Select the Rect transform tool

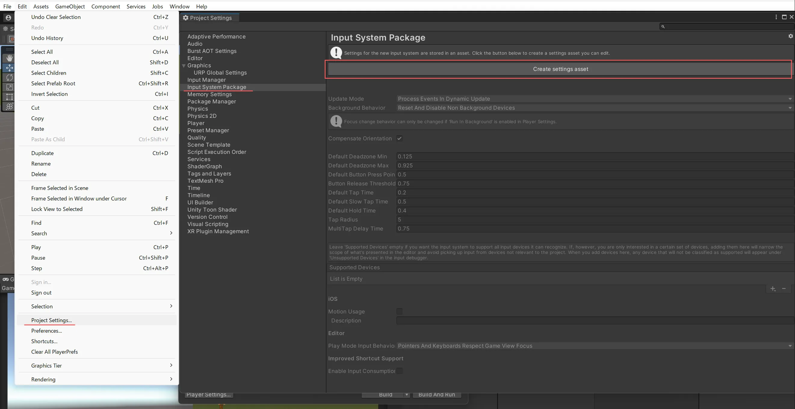point(9,97)
